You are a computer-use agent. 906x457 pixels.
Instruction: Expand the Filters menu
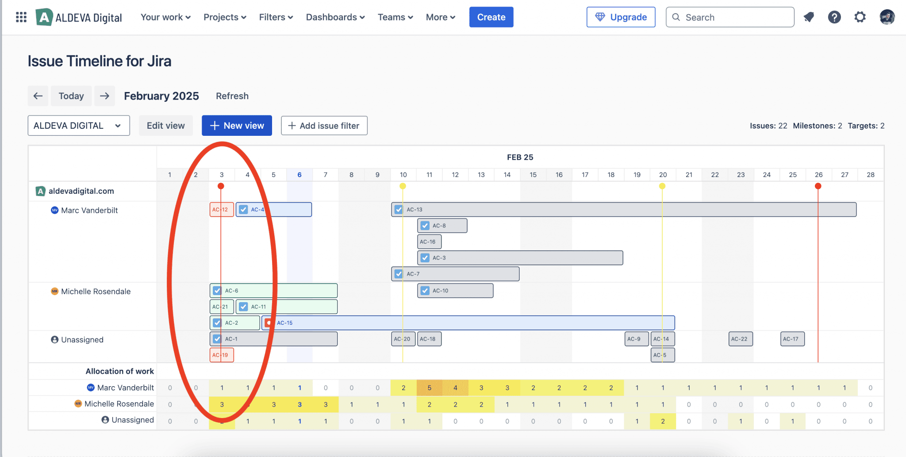coord(276,17)
